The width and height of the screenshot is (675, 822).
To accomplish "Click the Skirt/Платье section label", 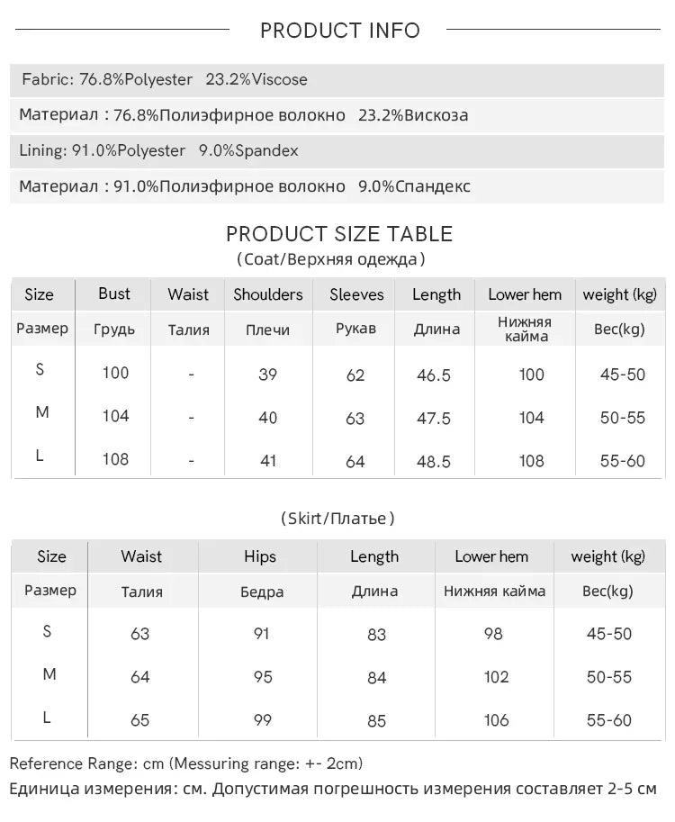I will [x=337, y=519].
